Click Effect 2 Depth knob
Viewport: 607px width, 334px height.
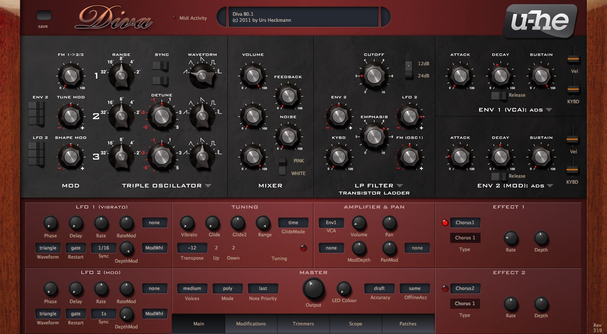coord(541,304)
